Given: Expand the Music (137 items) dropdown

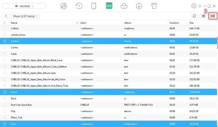Looking at the screenshot, I should (25, 16).
